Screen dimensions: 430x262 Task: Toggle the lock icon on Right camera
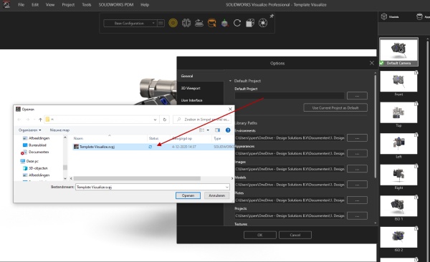(416, 166)
